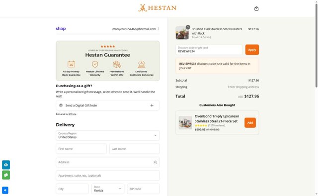Click the Customers Also Bought heading

pyautogui.click(x=217, y=105)
